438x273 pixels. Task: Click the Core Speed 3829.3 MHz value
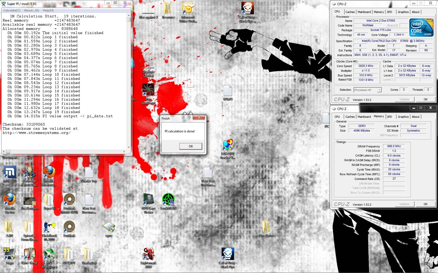pos(366,66)
